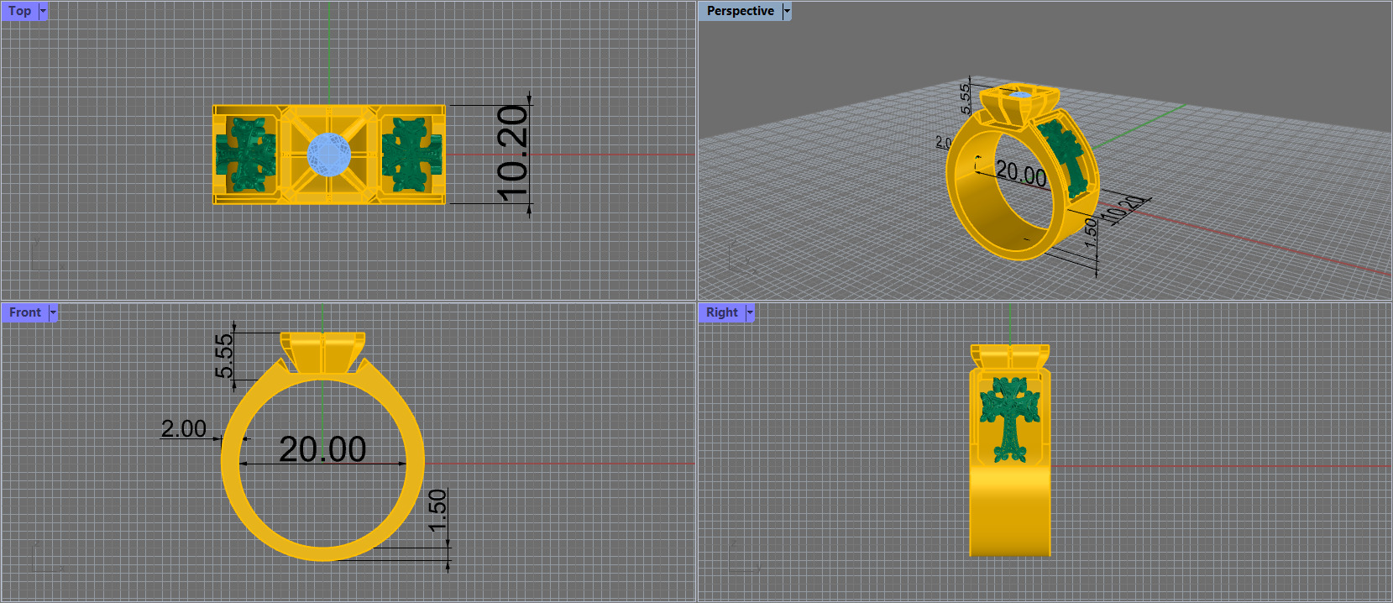1393x603 pixels.
Task: Click the Right viewport title label
Action: (x=721, y=312)
